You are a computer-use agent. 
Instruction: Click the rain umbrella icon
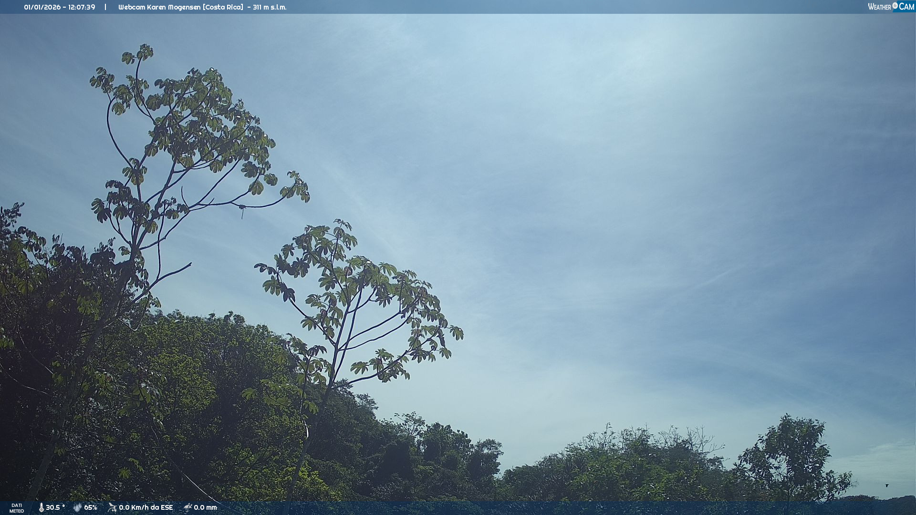coord(187,507)
